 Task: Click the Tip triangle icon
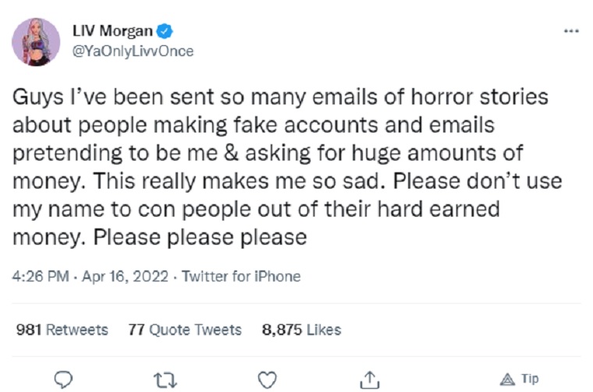pos(507,379)
